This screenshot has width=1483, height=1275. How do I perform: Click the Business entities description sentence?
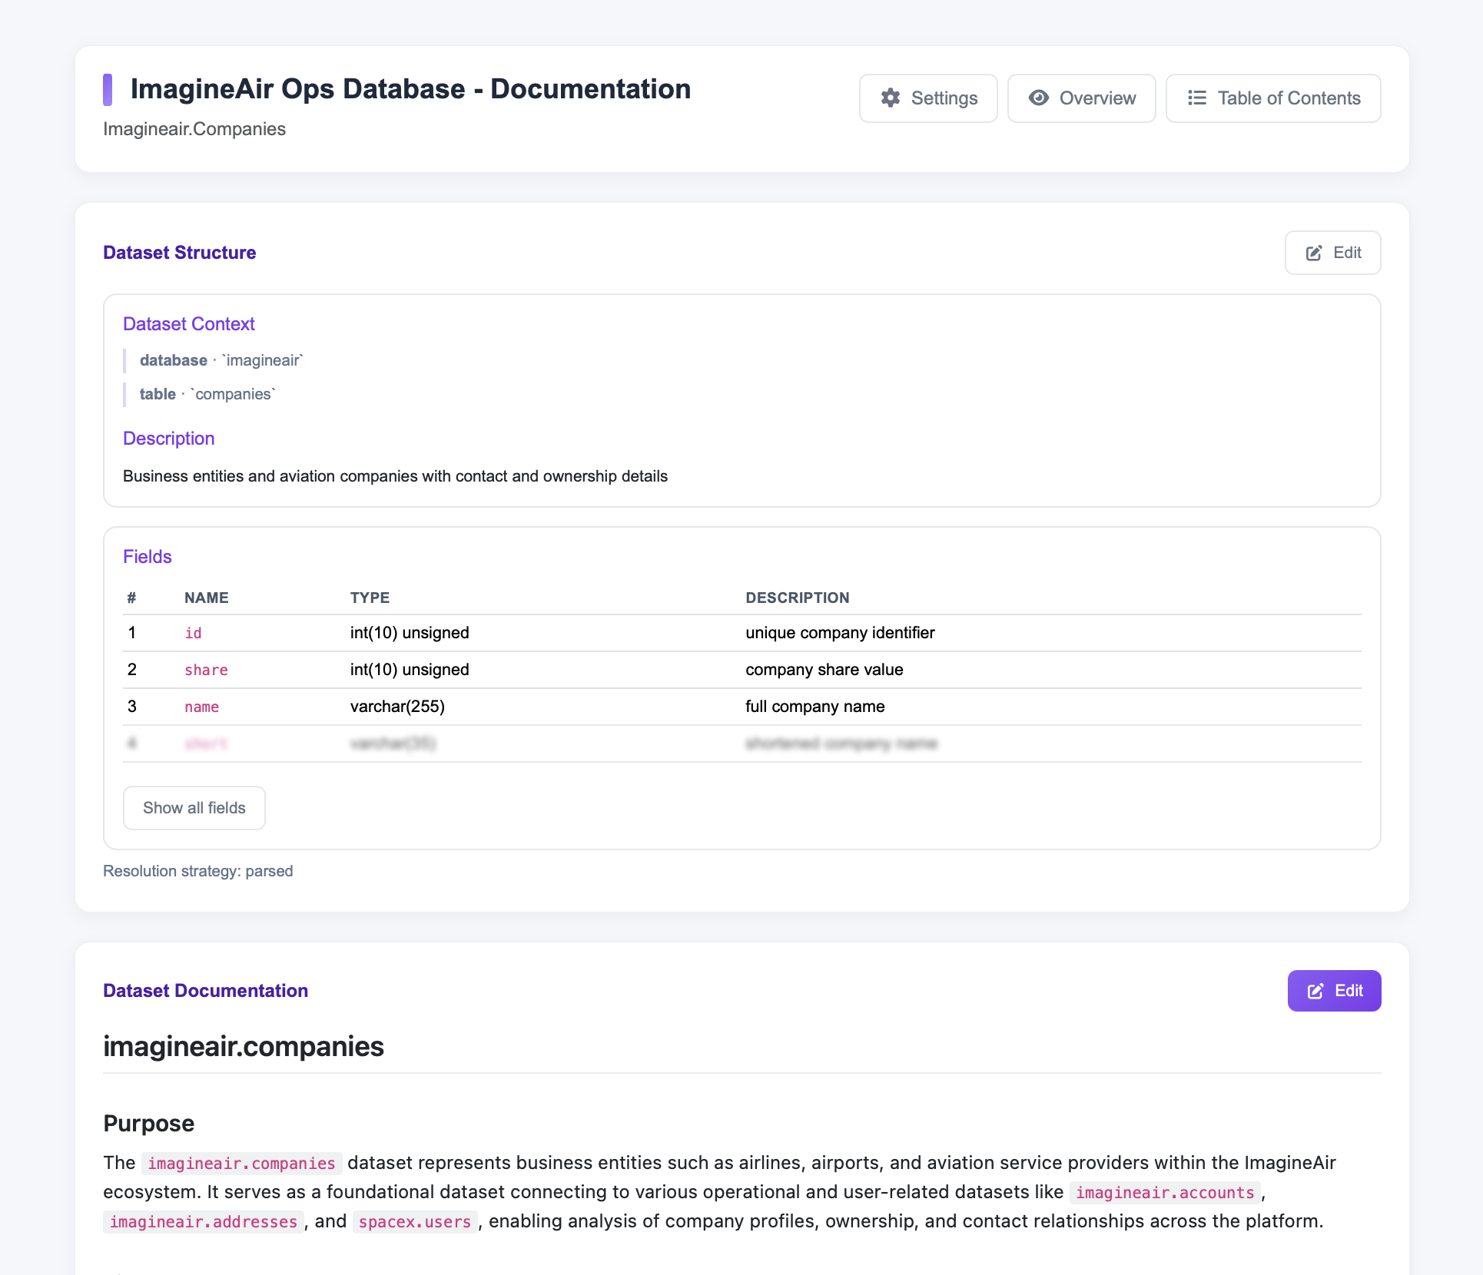coord(396,476)
